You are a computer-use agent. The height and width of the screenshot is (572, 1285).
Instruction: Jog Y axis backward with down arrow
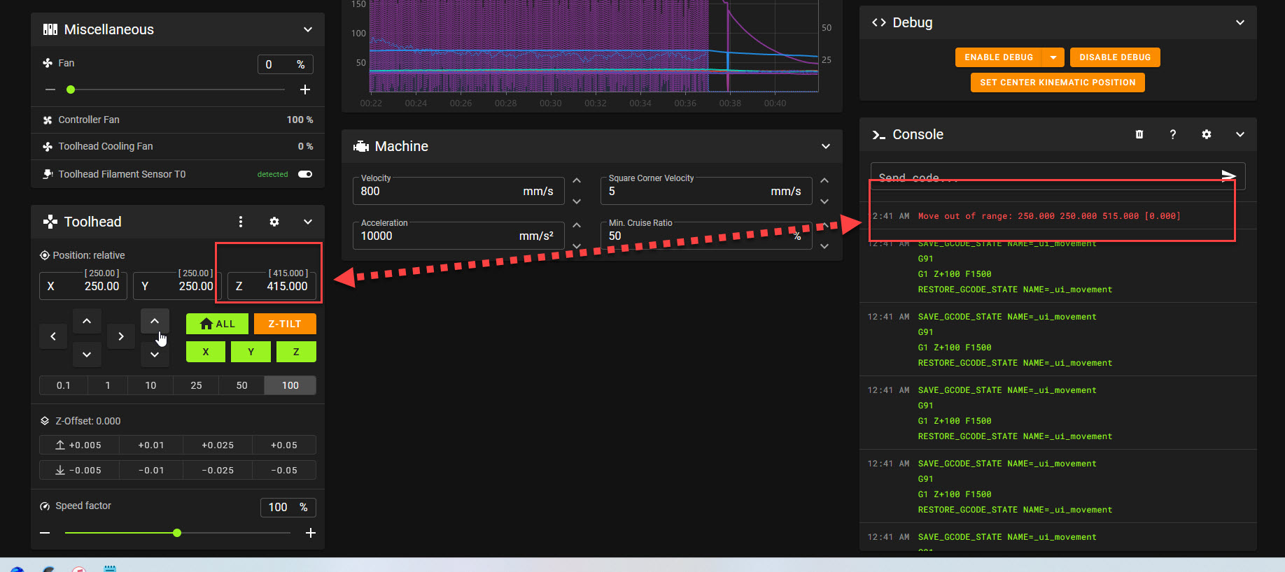click(87, 355)
